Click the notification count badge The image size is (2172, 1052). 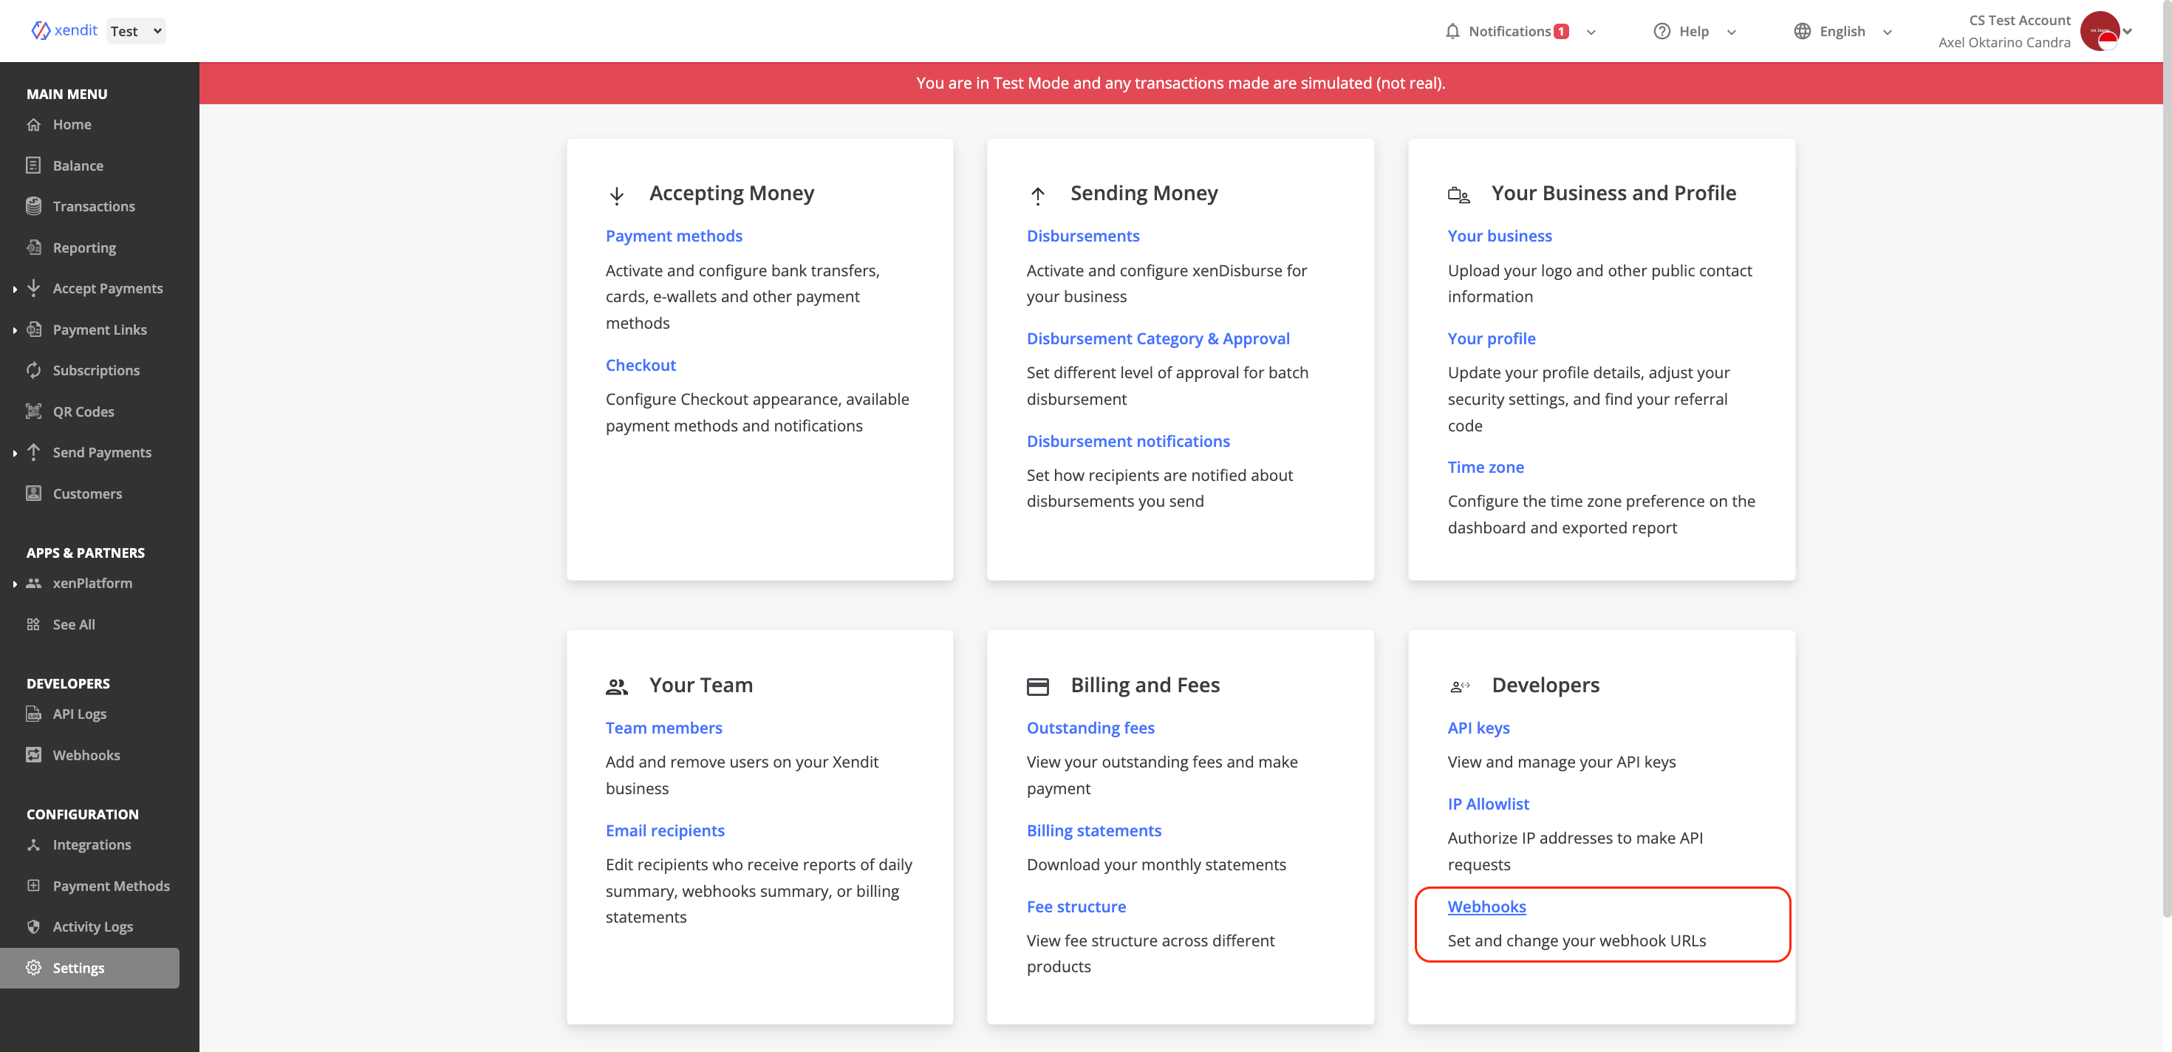pos(1561,31)
